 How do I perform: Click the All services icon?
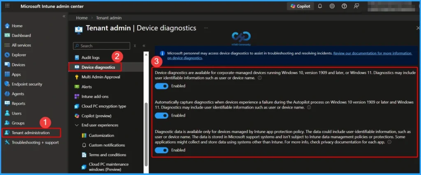point(7,45)
